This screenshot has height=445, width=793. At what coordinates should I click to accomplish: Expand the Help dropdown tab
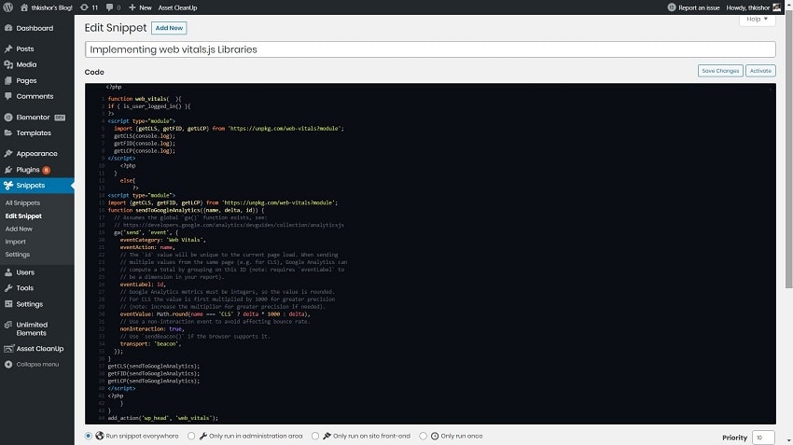pos(758,20)
